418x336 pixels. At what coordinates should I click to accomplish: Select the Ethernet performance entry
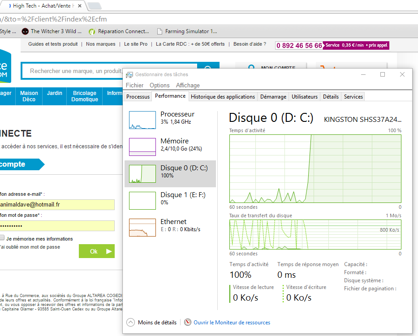tap(170, 228)
